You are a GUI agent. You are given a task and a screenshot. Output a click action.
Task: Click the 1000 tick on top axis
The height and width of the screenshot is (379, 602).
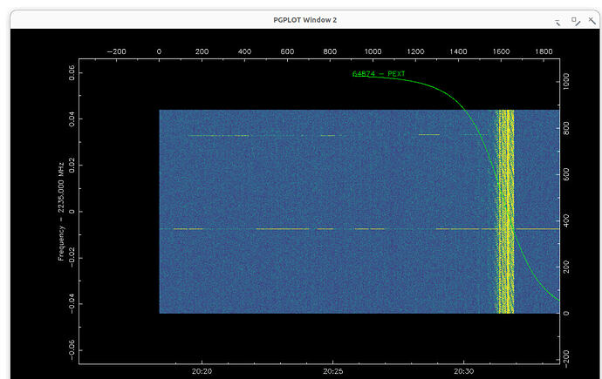click(373, 51)
